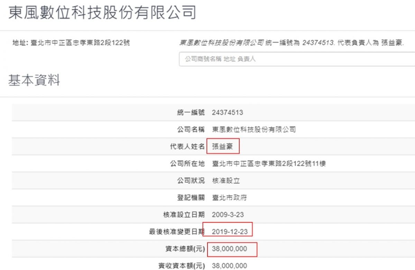This screenshot has width=415, height=270.
Task: Click the page title 東風數位科技股份有限公司
Action: coord(103,13)
